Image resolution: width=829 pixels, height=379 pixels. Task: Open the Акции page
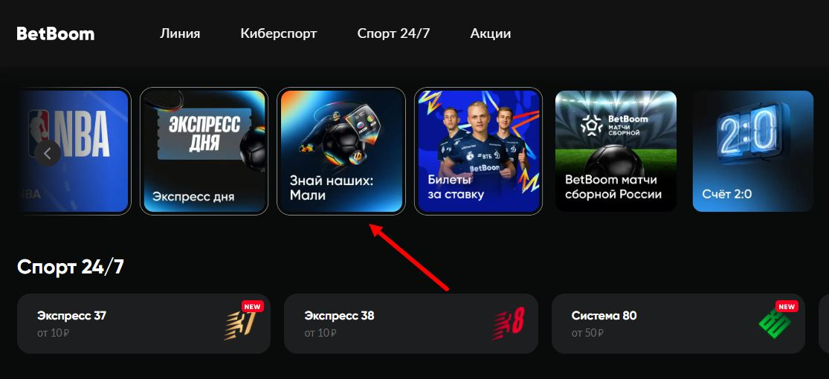[490, 34]
